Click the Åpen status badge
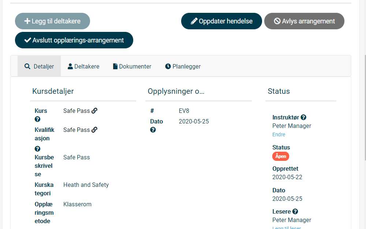The image size is (366, 229). coord(281,156)
